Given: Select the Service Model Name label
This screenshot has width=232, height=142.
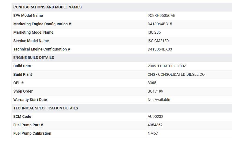Looking at the screenshot, I should [x=31, y=41].
